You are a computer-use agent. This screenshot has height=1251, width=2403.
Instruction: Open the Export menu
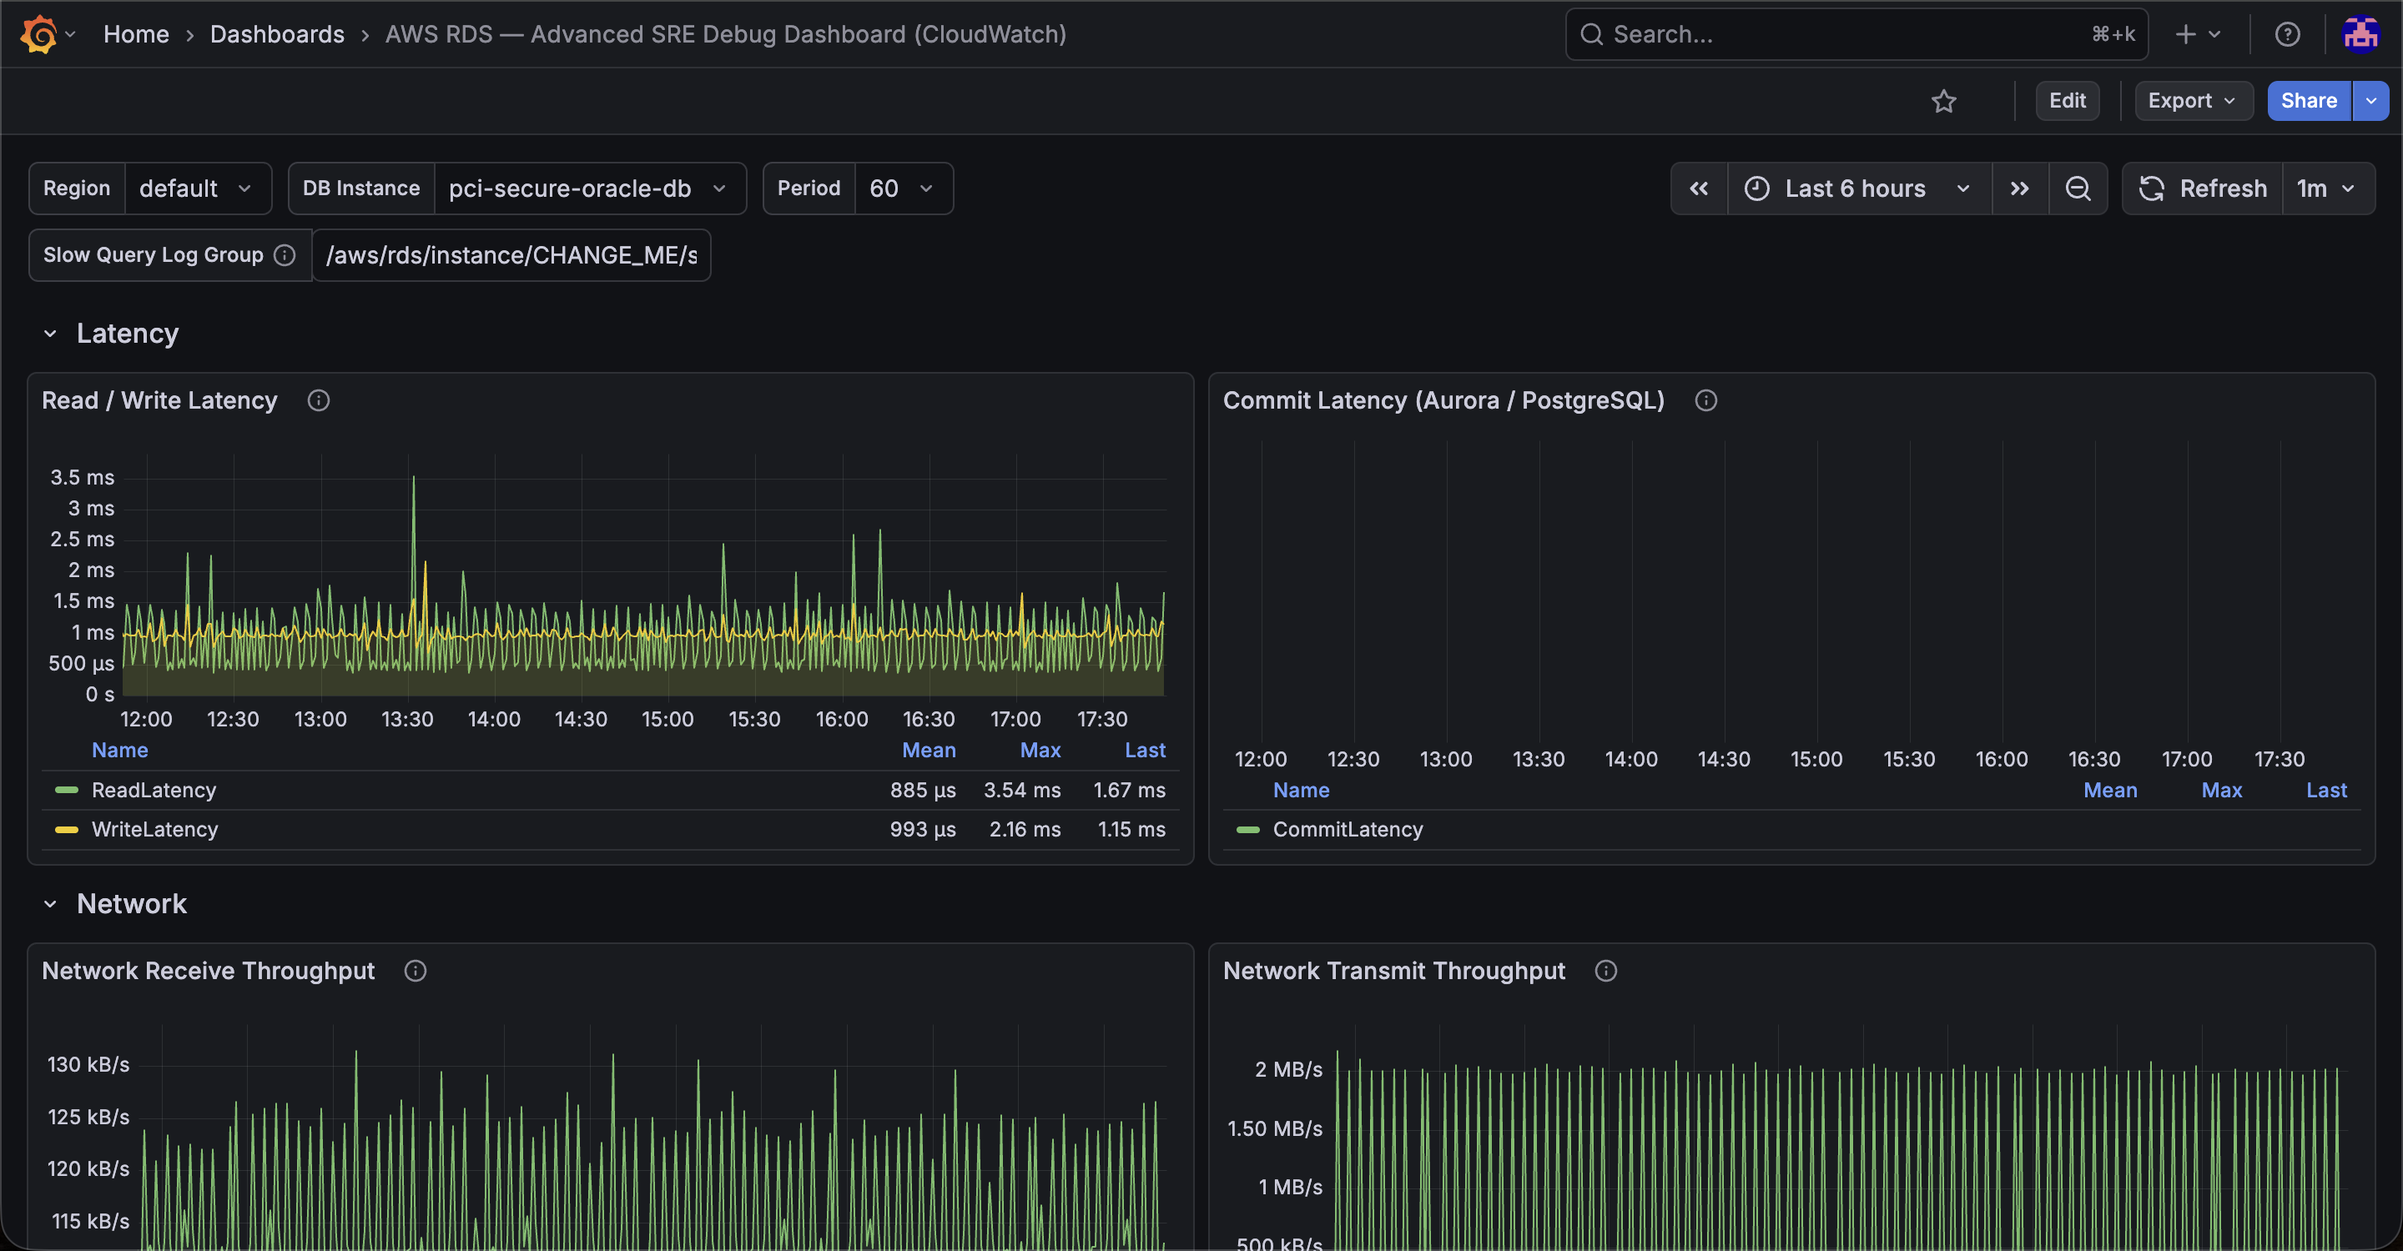pos(2192,101)
